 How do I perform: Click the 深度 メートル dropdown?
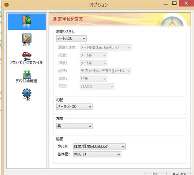93,63
